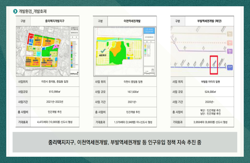This screenshot has width=250, height=163.
Task: Click the 세단지구 label on site plan
Action: click(x=103, y=55)
